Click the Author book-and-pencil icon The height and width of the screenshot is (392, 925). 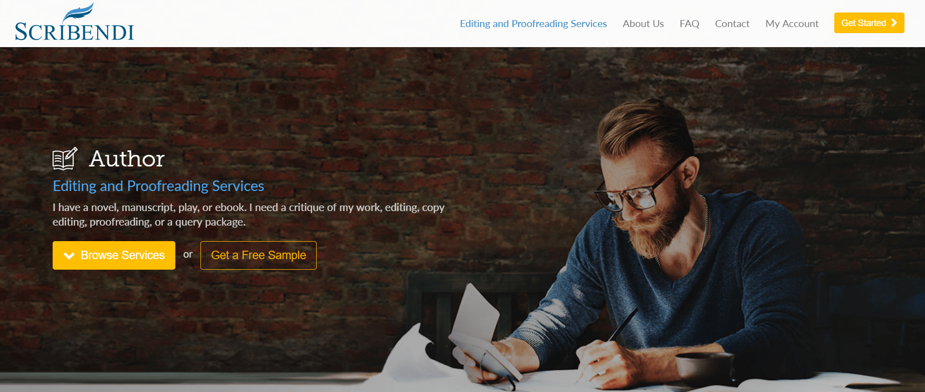pyautogui.click(x=65, y=158)
